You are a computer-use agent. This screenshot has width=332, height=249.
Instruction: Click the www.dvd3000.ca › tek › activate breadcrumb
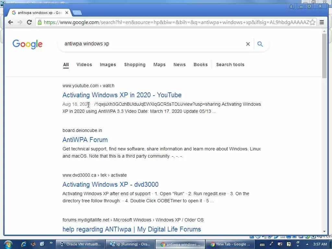click(95, 175)
